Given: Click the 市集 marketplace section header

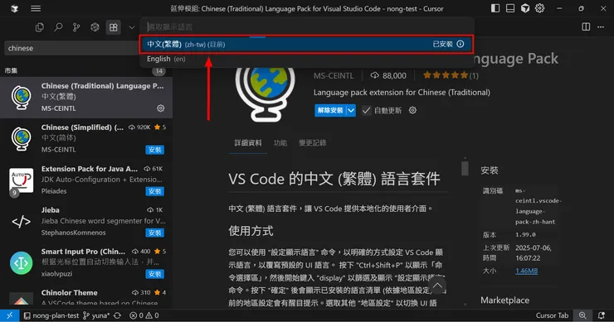Looking at the screenshot, I should 11,70.
